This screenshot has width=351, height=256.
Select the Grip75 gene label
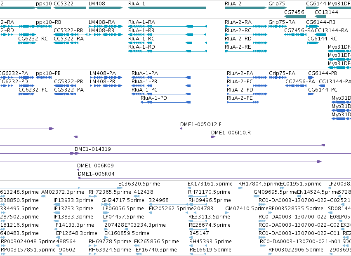click(x=277, y=4)
